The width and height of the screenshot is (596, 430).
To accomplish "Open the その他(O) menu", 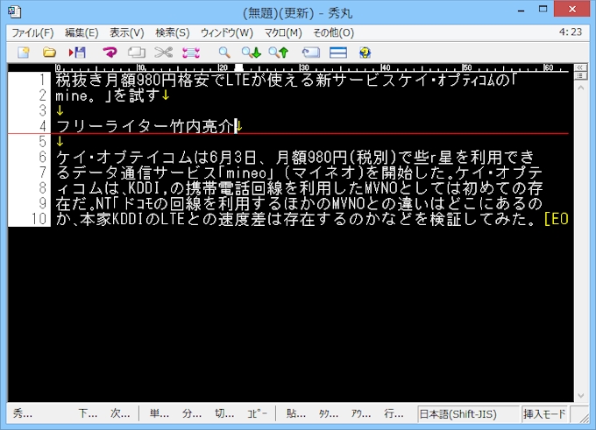I will point(333,32).
